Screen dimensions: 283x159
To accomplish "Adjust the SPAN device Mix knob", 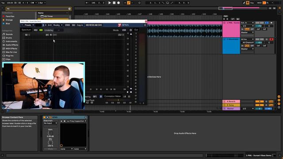I will (50, 142).
